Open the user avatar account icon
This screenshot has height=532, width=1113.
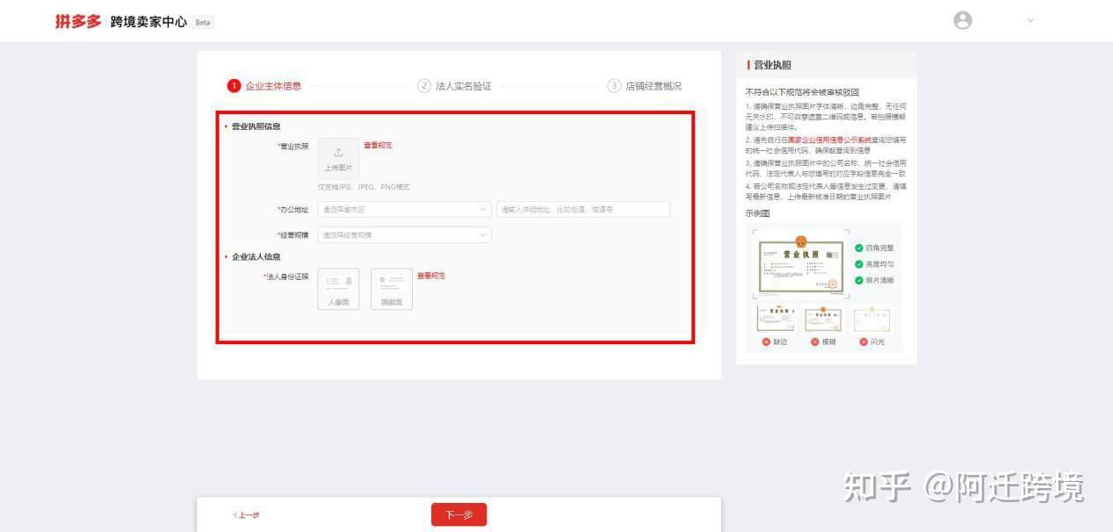coord(963,20)
